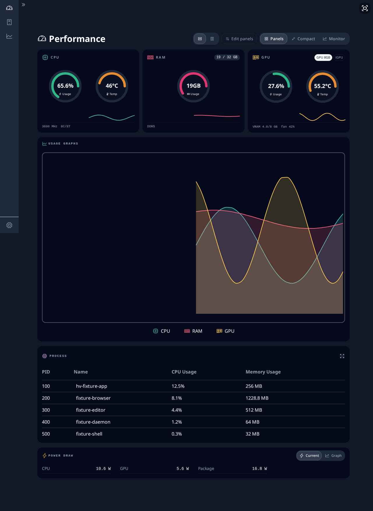The width and height of the screenshot is (373, 511).
Task: Click the CPU 46°C temperature gauge
Action: 112,86
